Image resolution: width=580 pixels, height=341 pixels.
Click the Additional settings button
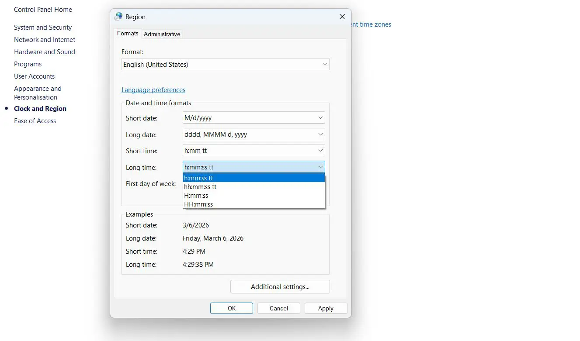point(280,286)
